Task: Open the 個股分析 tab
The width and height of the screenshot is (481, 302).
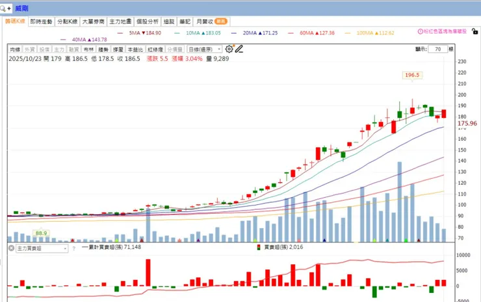Action: (x=148, y=21)
